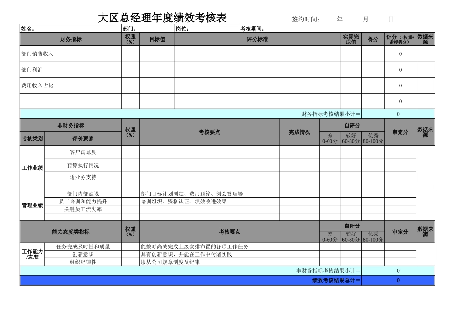Select the 评价要素 sub-header
The image size is (453, 321).
pyautogui.click(x=83, y=139)
